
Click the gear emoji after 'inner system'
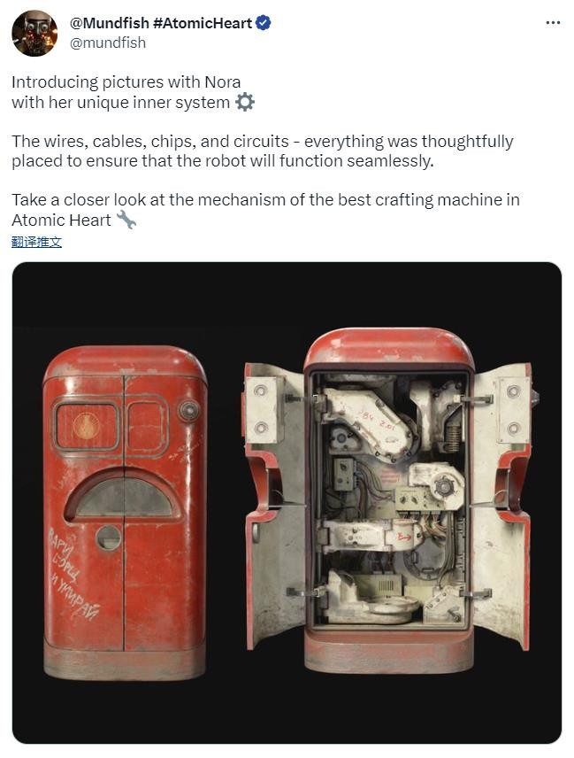pos(245,103)
